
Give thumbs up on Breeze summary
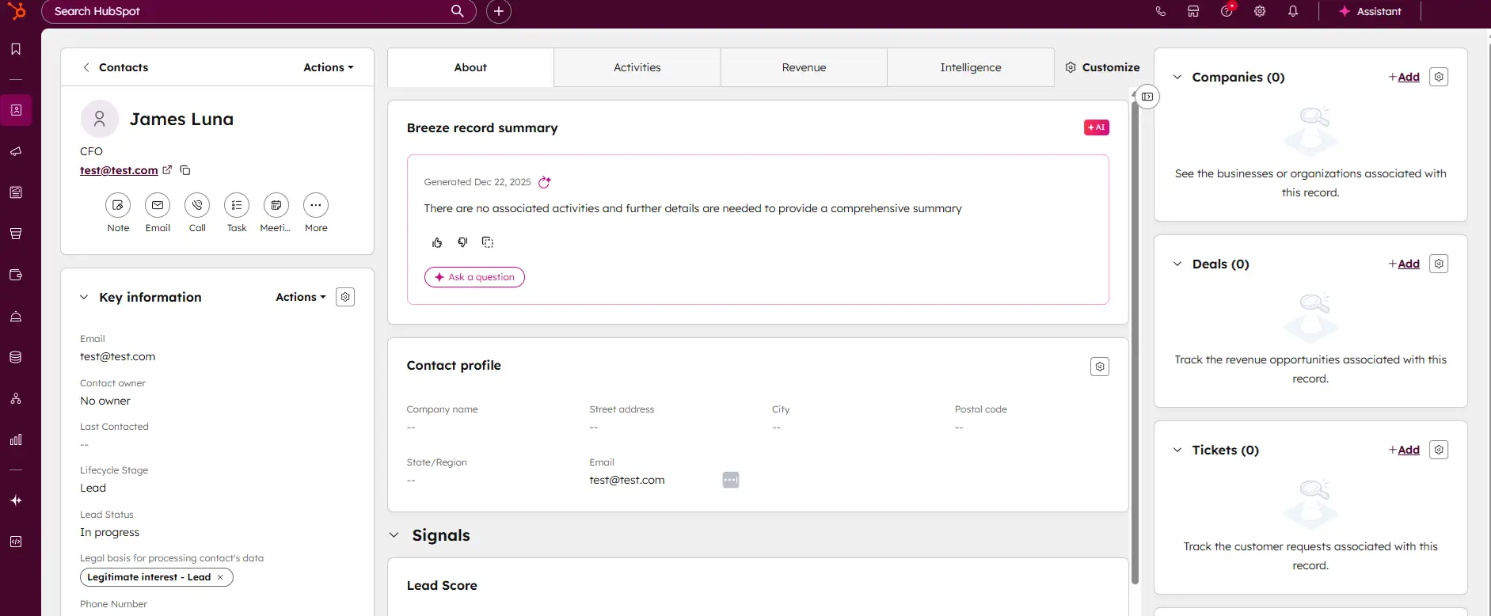coord(437,242)
